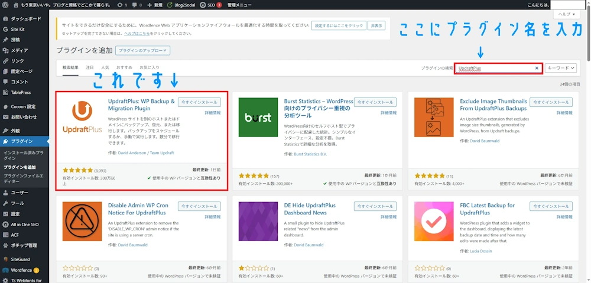This screenshot has height=283, width=591.
Task: Click the pink checkmark FBC plugin thumbnail
Action: [434, 222]
